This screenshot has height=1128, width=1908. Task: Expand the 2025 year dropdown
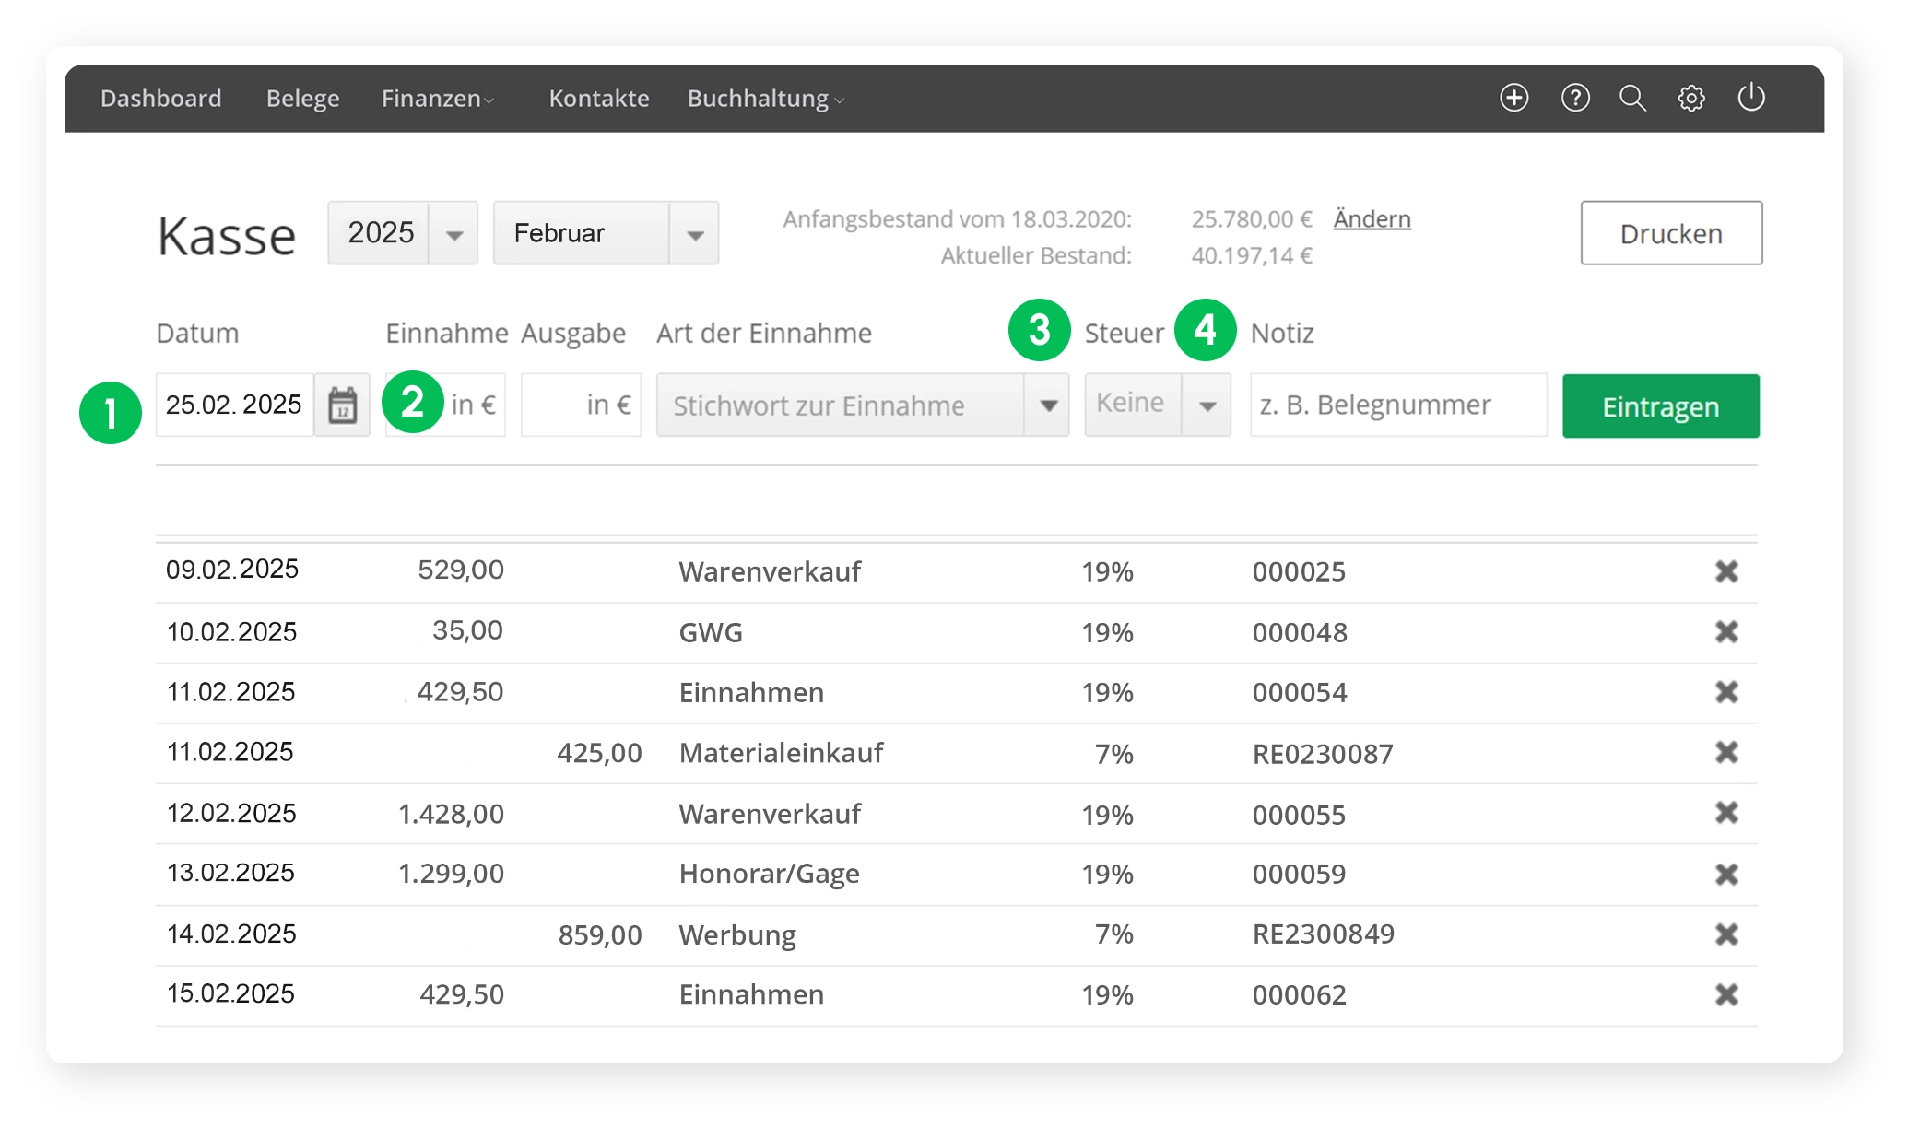pyautogui.click(x=453, y=234)
